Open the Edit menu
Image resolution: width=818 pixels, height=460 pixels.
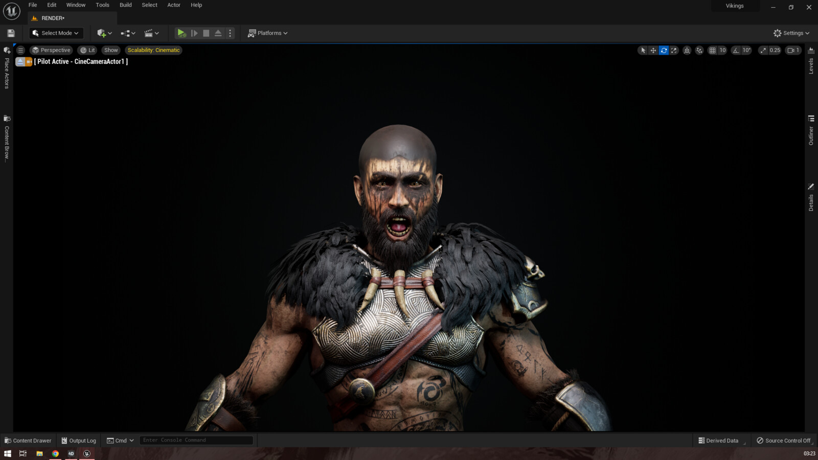coord(52,5)
